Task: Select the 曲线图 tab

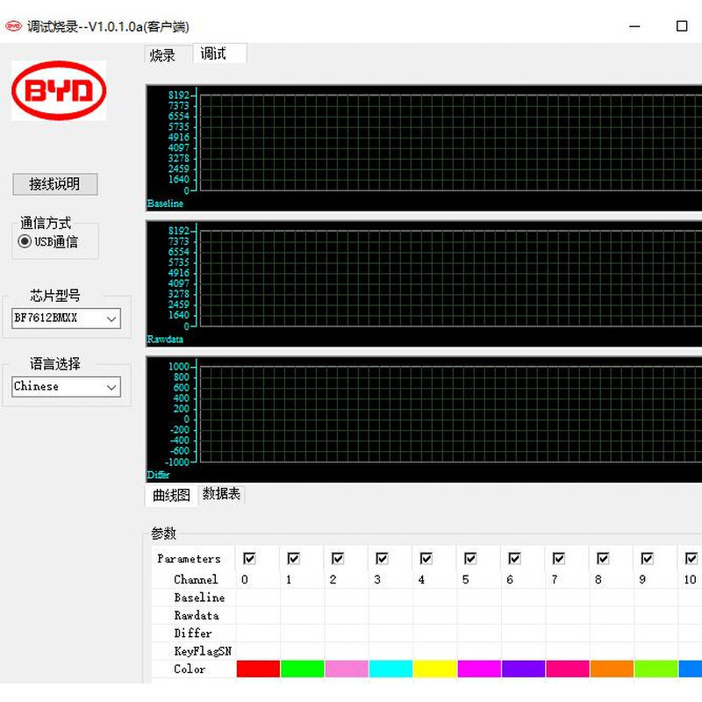Action: (171, 495)
